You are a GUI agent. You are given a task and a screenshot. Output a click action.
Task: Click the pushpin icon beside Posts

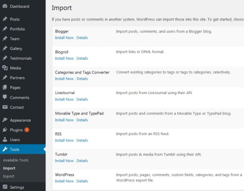(5, 19)
